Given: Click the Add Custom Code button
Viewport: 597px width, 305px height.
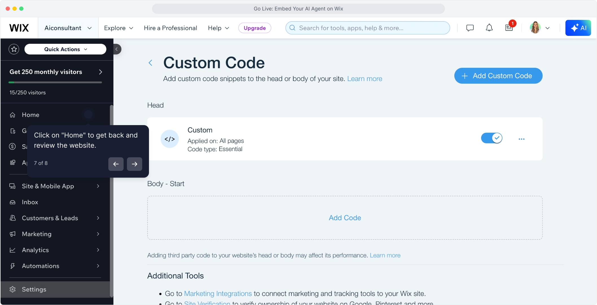Looking at the screenshot, I should (x=498, y=76).
